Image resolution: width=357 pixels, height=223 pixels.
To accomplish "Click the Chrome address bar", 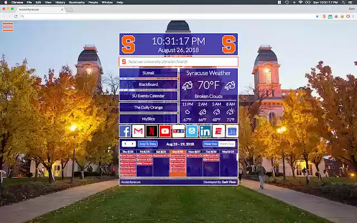I will coord(168,16).
